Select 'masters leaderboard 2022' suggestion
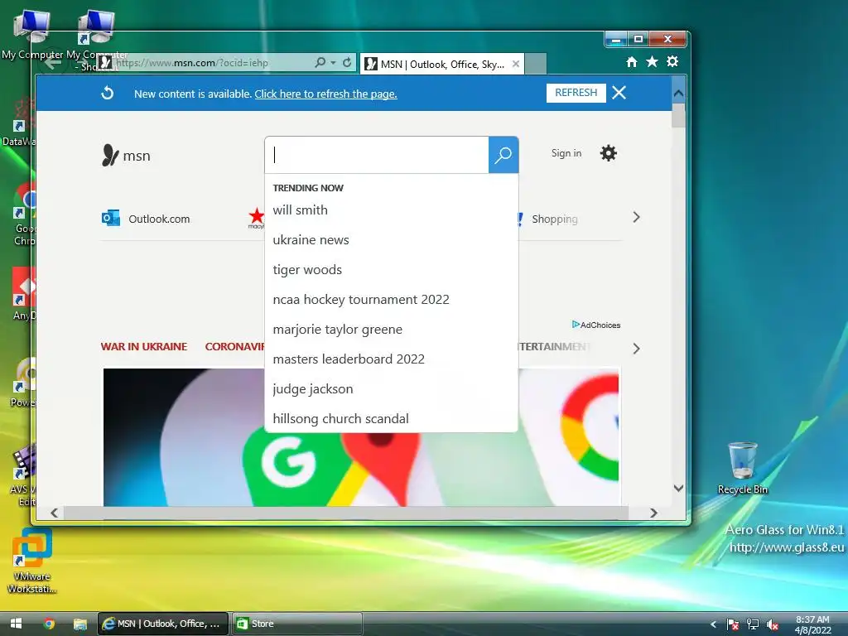 coord(391,359)
